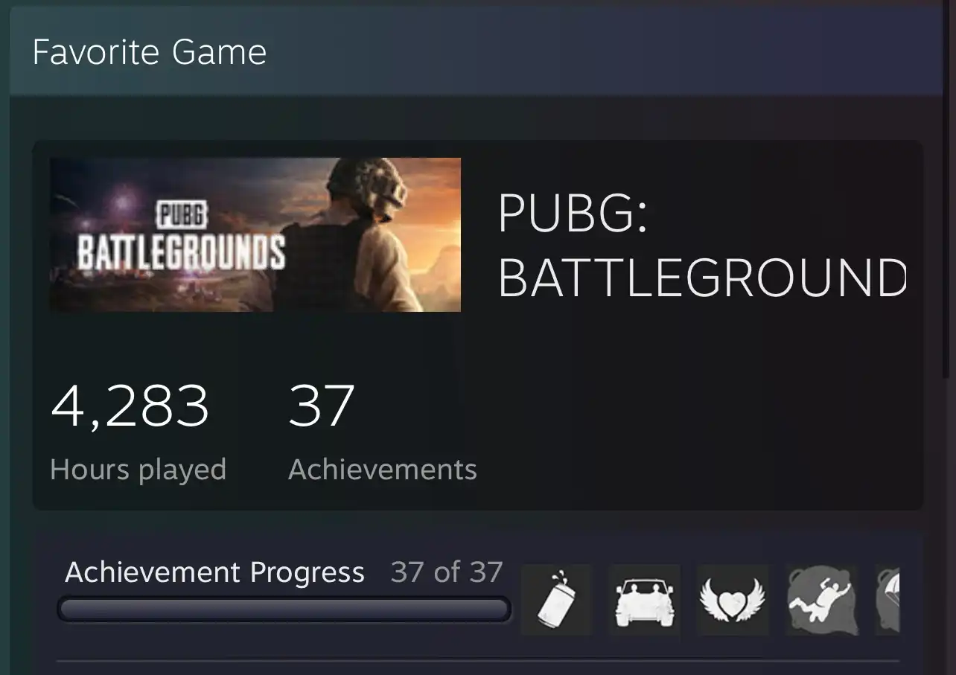Open the PUBG Battlegrounds banner image
Viewport: 956px width, 675px height.
pos(255,234)
